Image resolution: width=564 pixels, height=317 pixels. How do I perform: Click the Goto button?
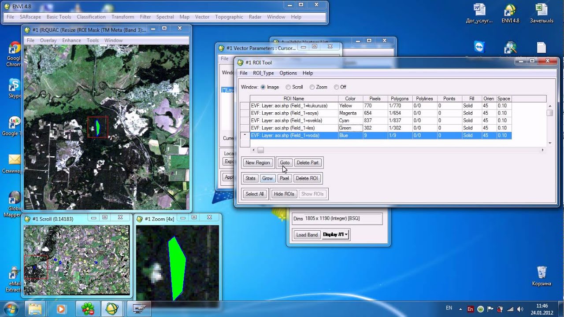tap(285, 162)
